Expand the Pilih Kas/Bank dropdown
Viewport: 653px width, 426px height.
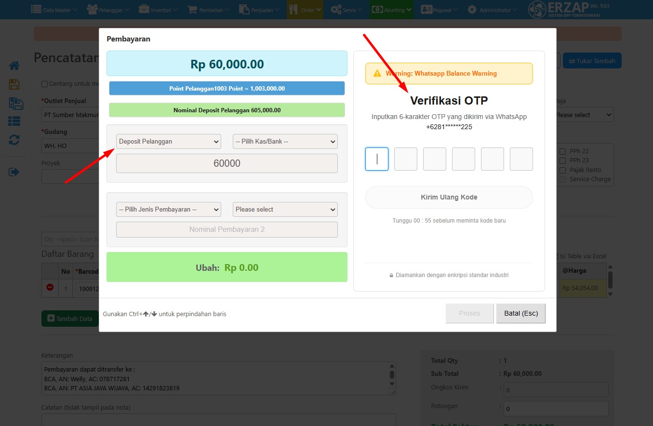coord(285,142)
